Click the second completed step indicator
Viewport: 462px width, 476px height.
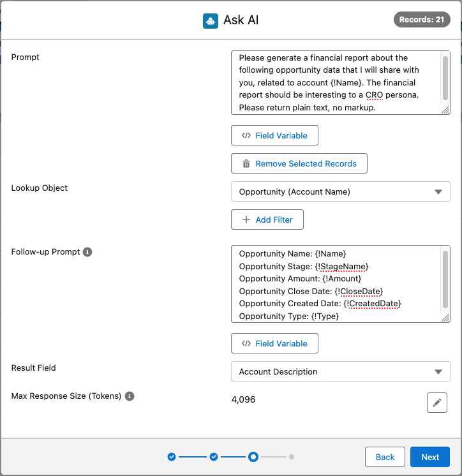click(214, 457)
